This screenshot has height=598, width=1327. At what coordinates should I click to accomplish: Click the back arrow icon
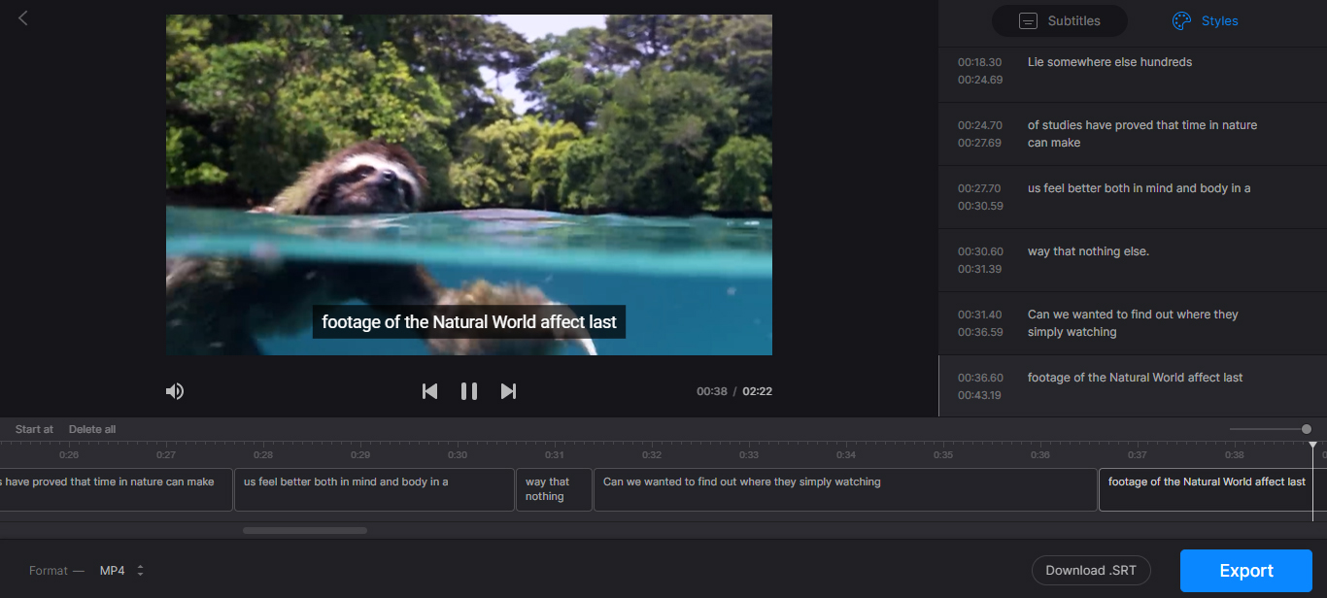point(23,17)
